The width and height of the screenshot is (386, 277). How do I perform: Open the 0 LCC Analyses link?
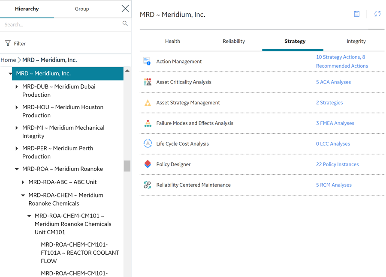tap(333, 144)
